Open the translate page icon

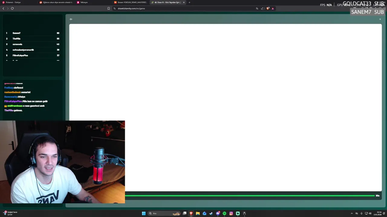pos(257,8)
